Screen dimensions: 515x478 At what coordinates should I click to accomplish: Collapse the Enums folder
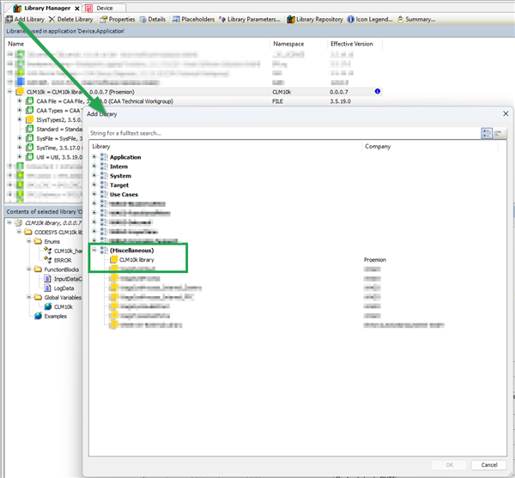[x=27, y=242]
